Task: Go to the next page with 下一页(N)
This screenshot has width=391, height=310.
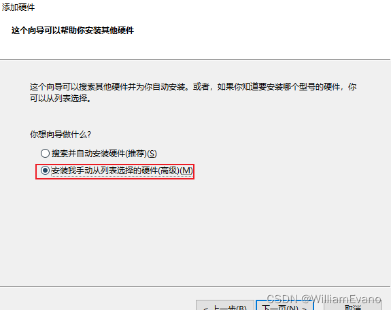Action: (x=284, y=305)
